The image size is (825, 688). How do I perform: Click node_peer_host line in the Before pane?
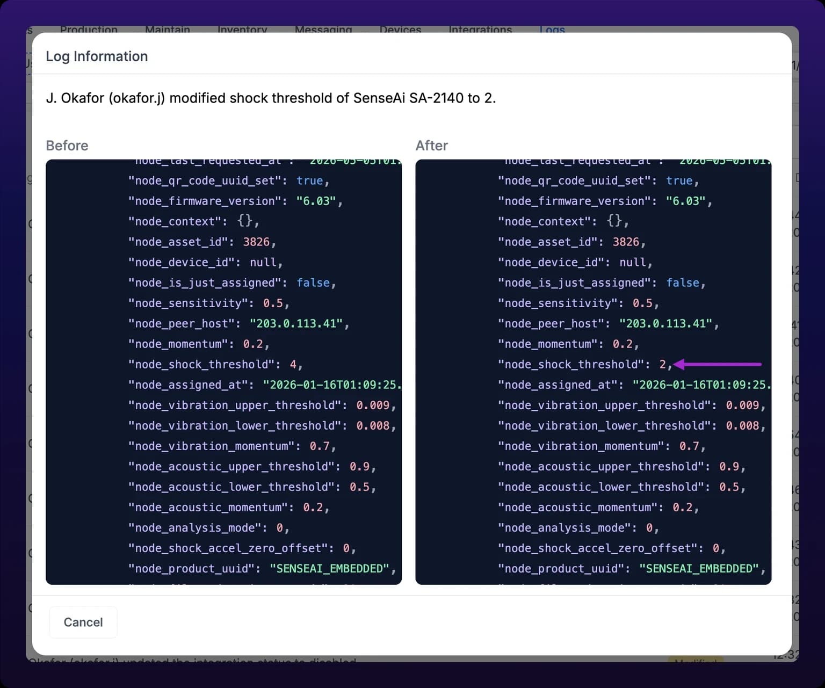(x=238, y=324)
